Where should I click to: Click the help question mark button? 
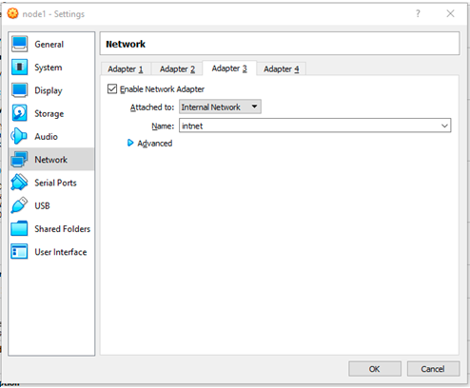coord(418,13)
